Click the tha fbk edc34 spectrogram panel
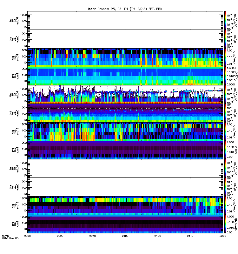The image size is (238, 254). pos(125,57)
